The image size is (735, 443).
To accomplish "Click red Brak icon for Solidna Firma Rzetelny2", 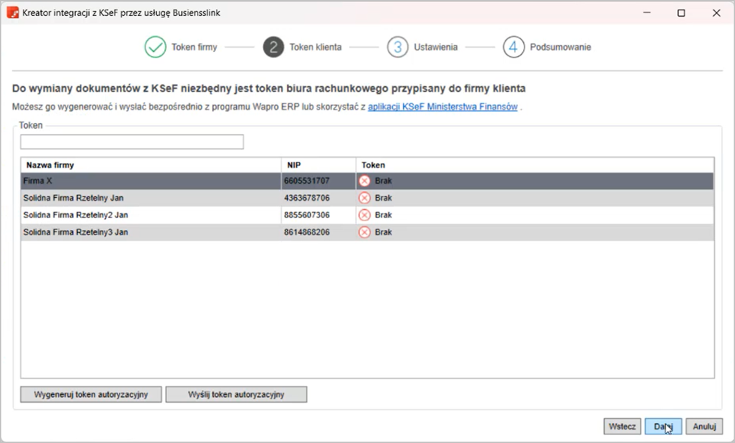I will pyautogui.click(x=365, y=215).
